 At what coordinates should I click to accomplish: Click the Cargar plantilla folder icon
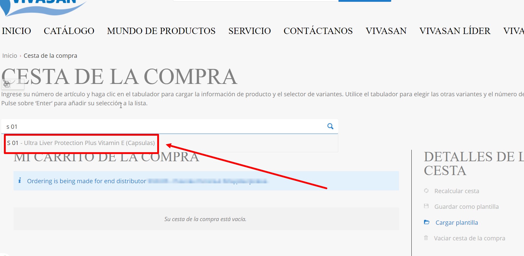pos(427,222)
